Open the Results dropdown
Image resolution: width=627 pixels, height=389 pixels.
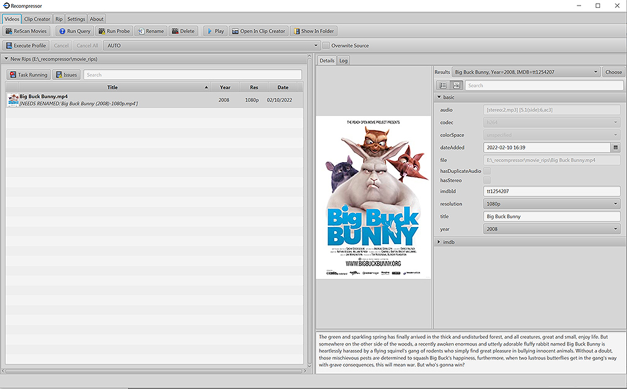pos(526,72)
